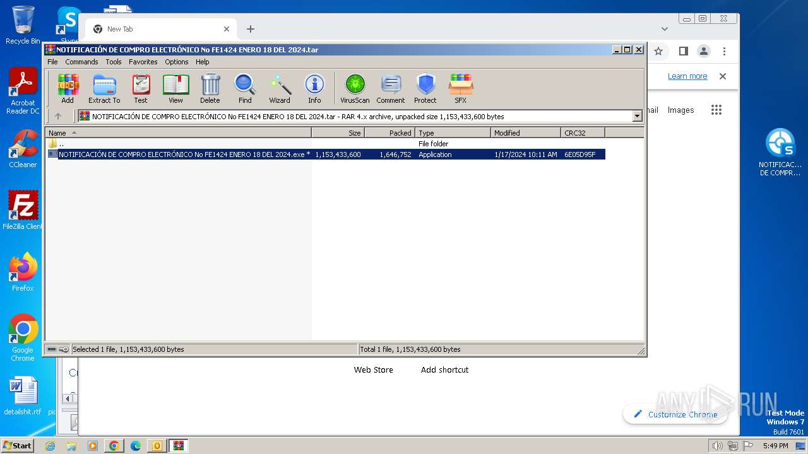Click 'Selected 1 file' status bar text
Image resolution: width=808 pixels, height=454 pixels.
(128, 349)
